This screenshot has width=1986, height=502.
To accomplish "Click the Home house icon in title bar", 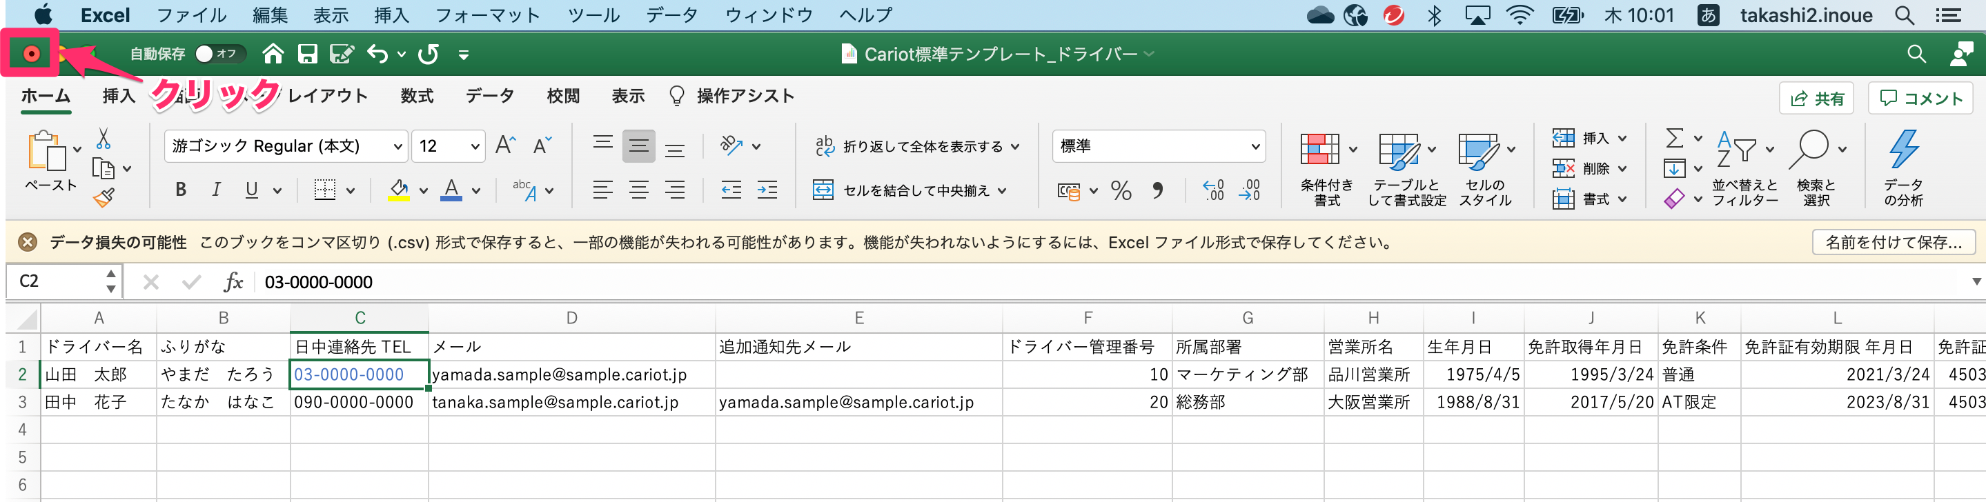I will pos(273,54).
